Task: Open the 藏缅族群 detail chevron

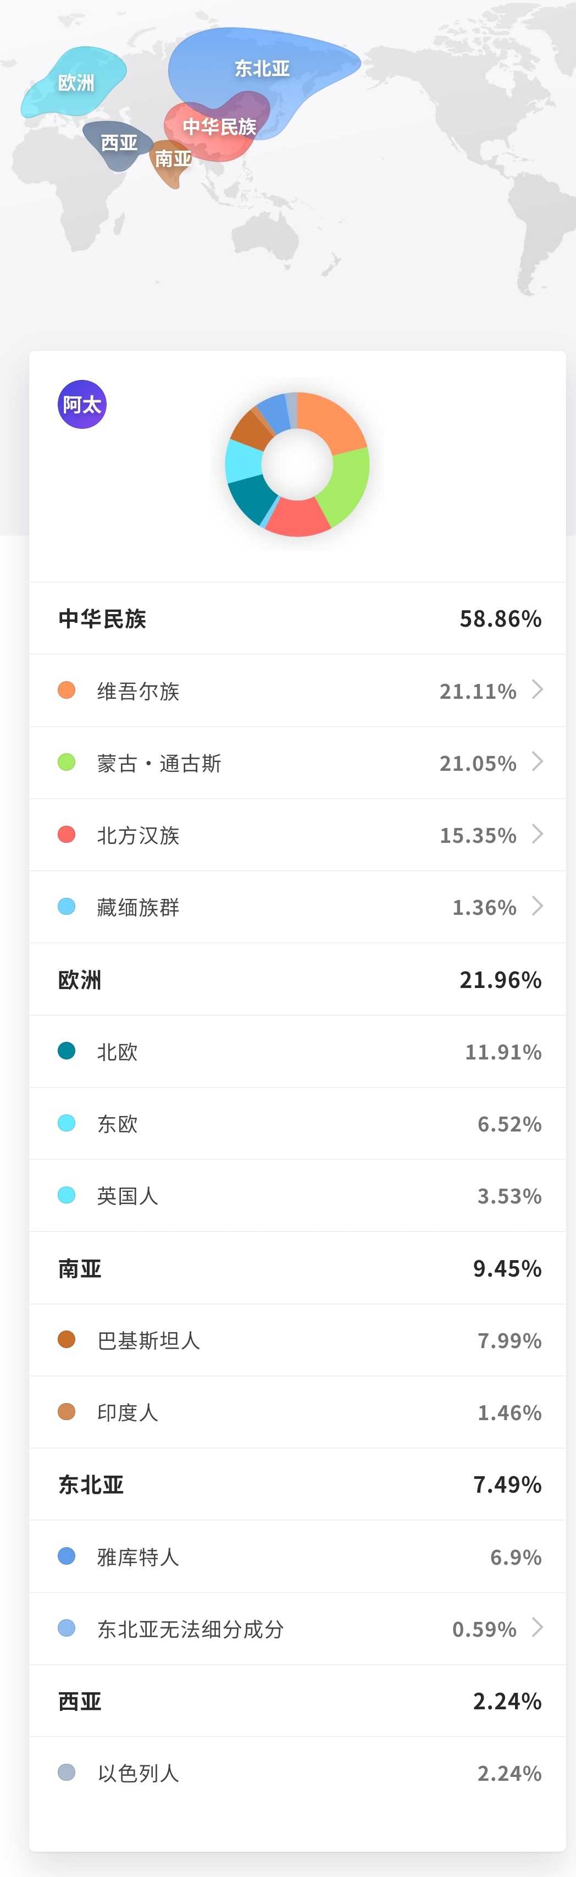Action: tap(538, 906)
